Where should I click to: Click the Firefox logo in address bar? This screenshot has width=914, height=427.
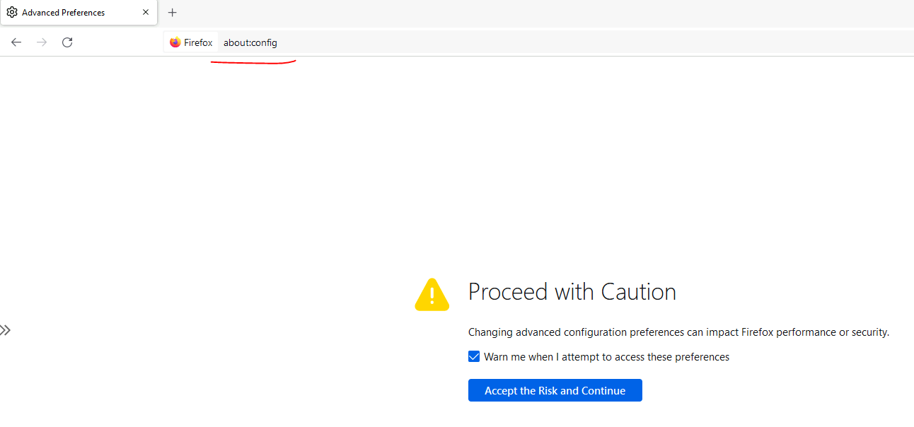pos(175,42)
